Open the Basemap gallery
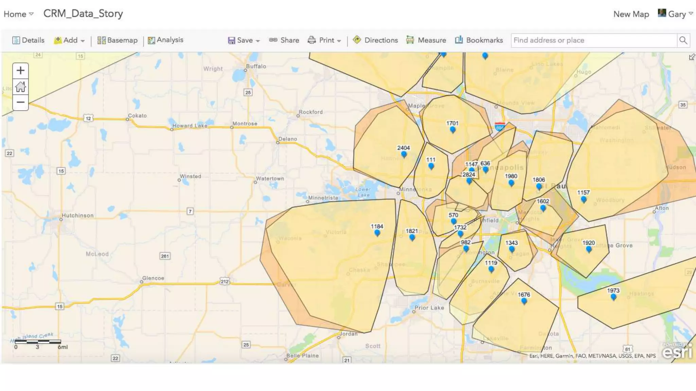This screenshot has width=696, height=391. click(x=117, y=40)
